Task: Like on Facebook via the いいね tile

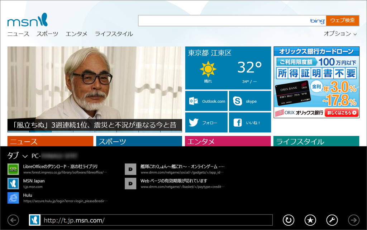Action: pyautogui.click(x=250, y=122)
